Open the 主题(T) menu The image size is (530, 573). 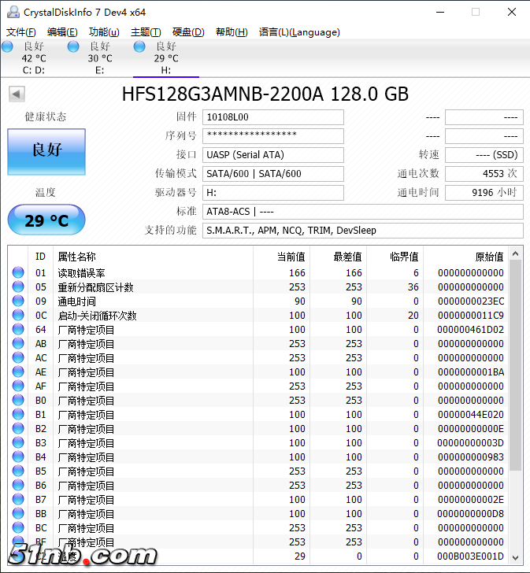(146, 32)
